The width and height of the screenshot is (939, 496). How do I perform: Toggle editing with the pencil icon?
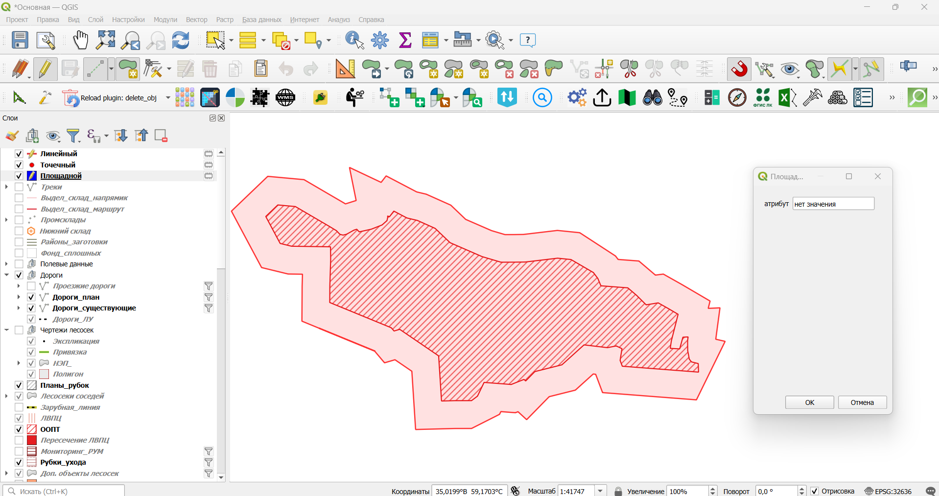tap(45, 69)
